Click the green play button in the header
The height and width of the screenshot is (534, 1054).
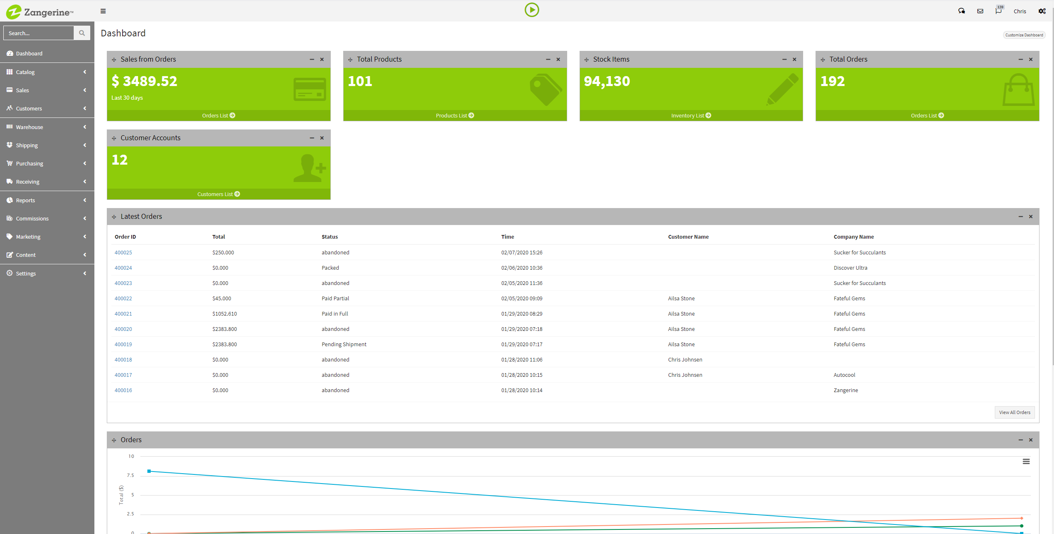pos(532,10)
